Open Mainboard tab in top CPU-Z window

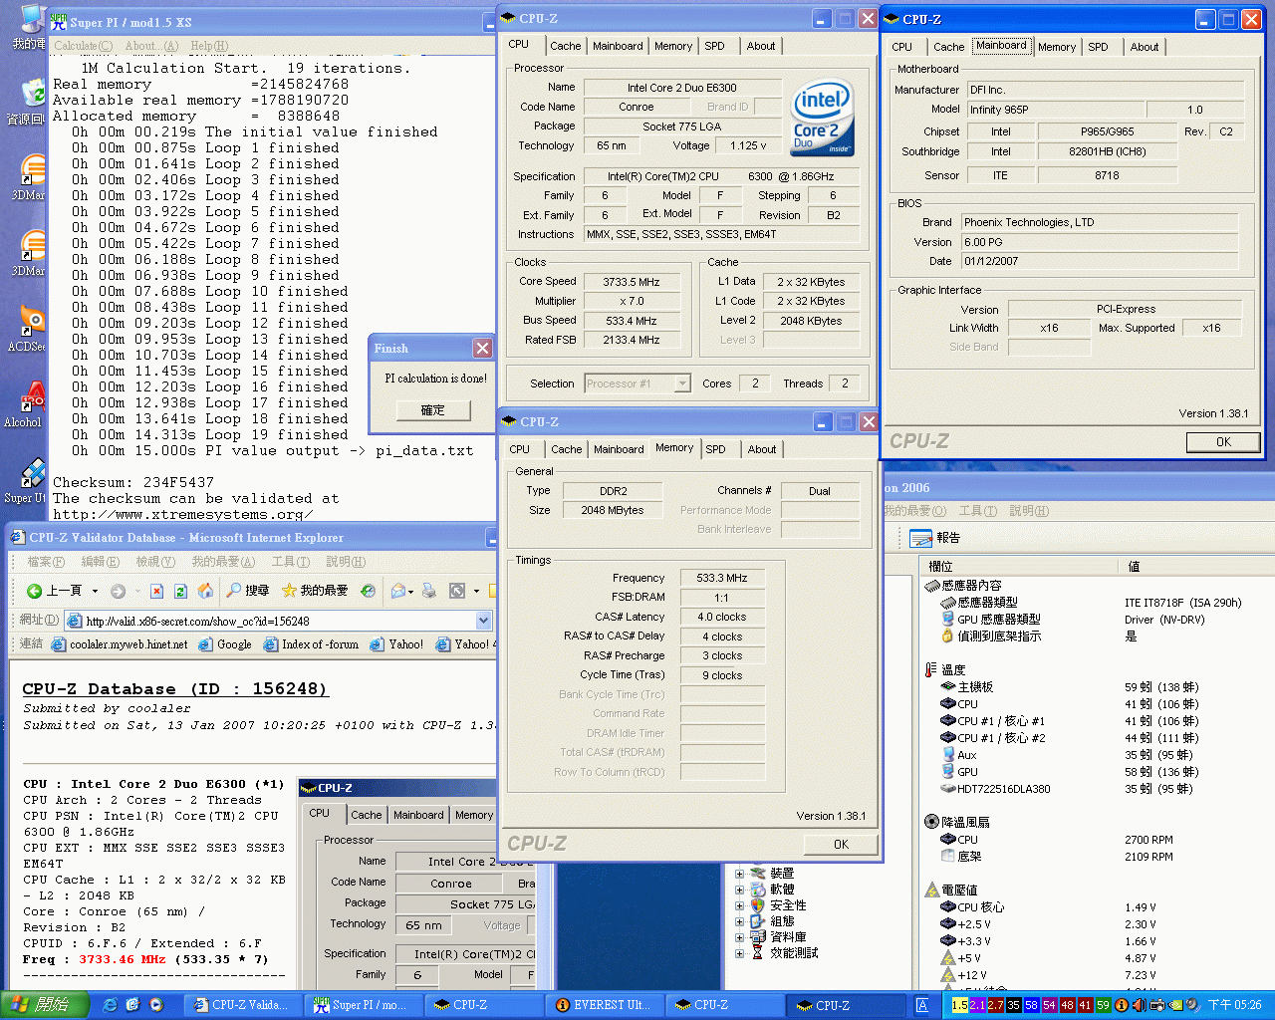[618, 46]
